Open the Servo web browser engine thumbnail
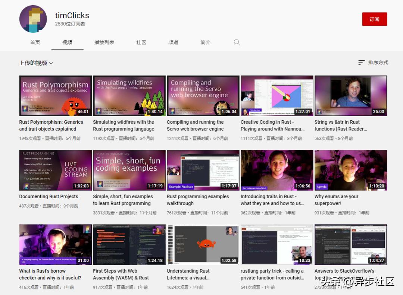The width and height of the screenshot is (403, 295). [x=203, y=96]
